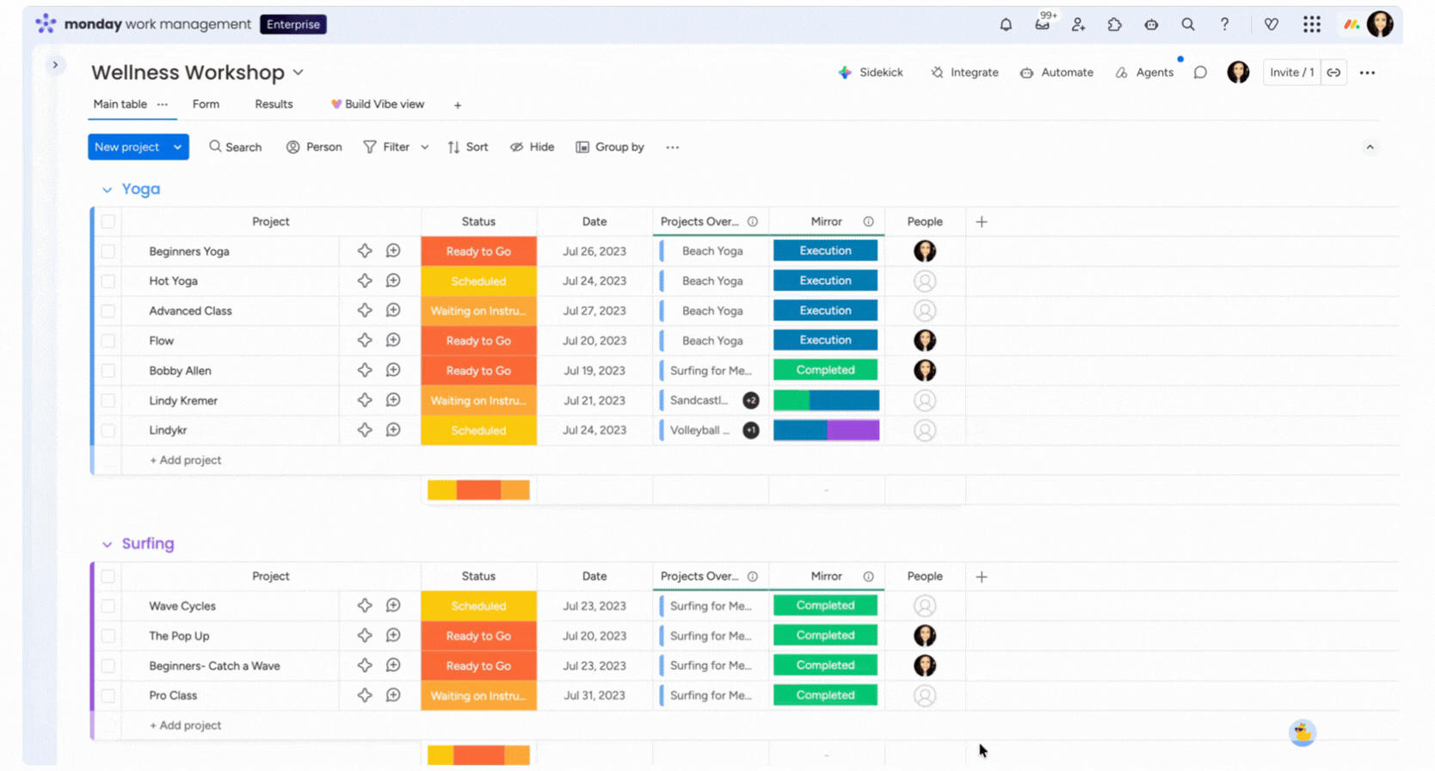Open the inbox with 99+ badge

1043,24
